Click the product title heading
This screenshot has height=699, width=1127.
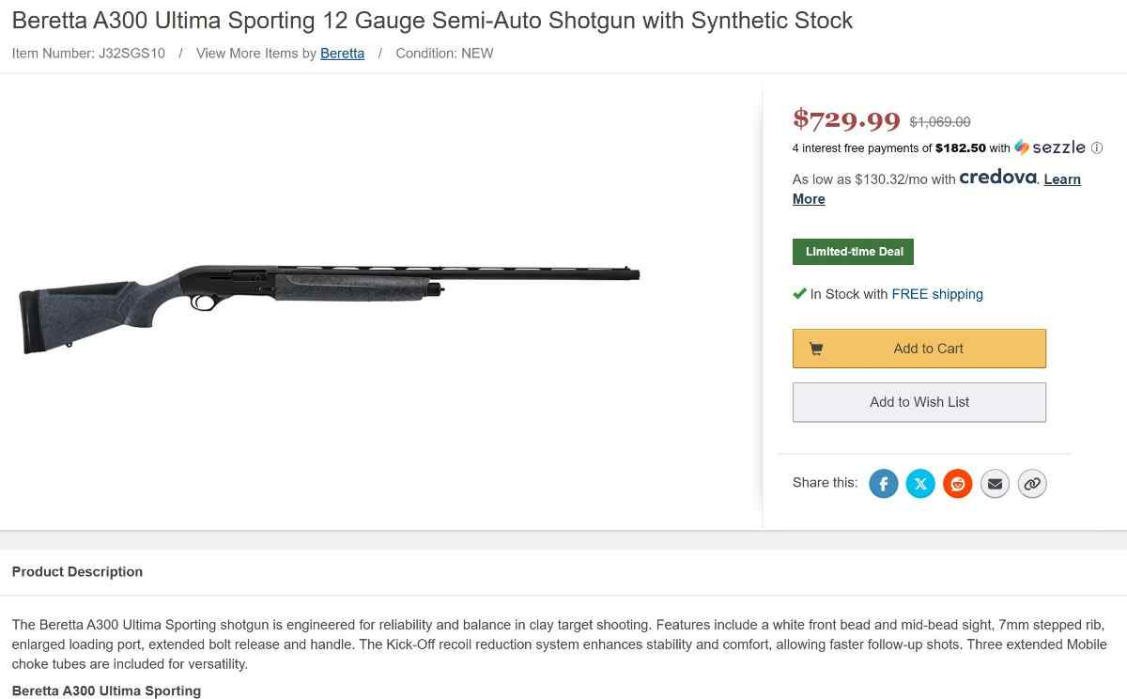pyautogui.click(x=432, y=21)
